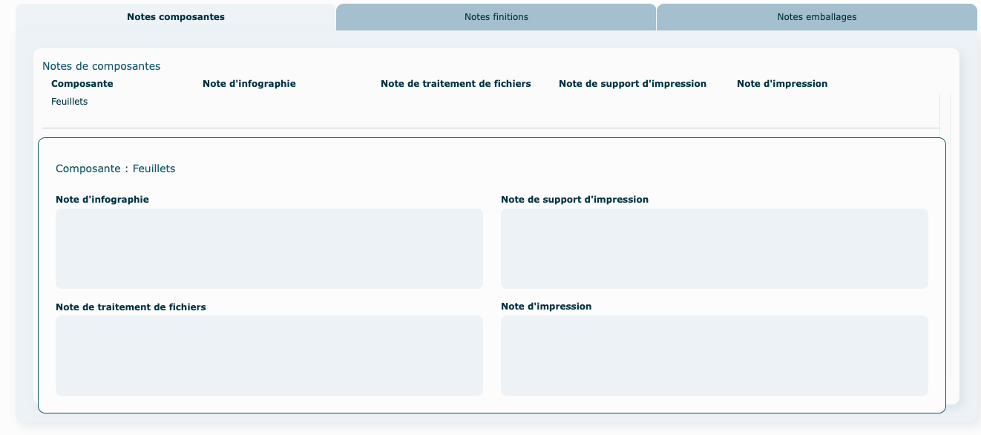Screen dimensions: 981x435
Task: Focus Note de traitement de fichiers text area
Action: (269, 356)
